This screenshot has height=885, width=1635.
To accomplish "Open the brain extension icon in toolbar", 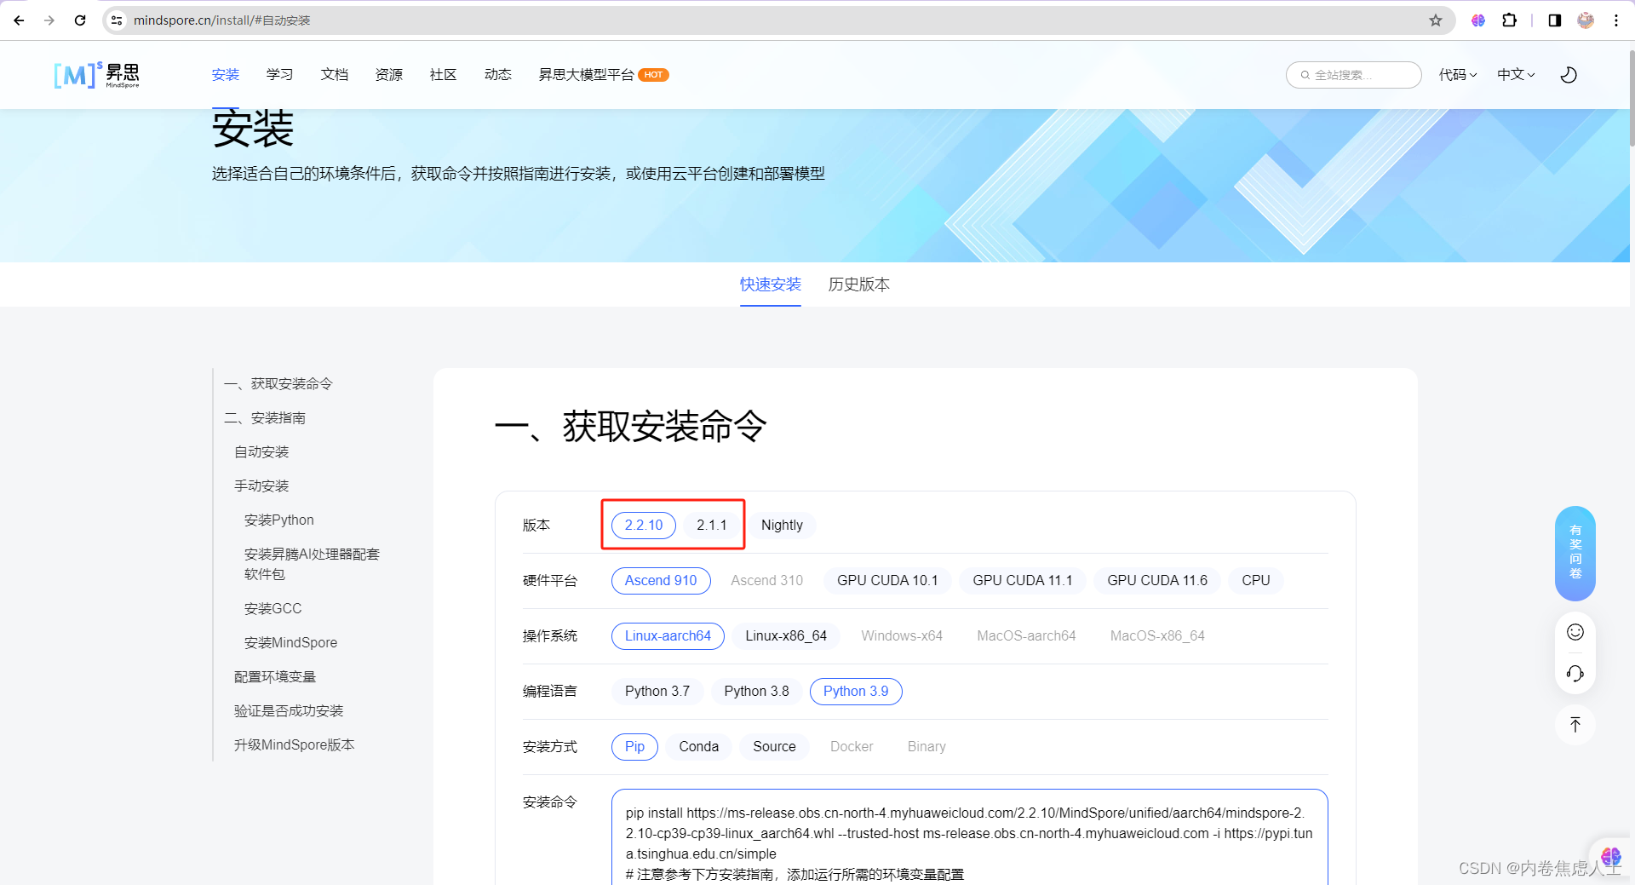I will point(1478,20).
